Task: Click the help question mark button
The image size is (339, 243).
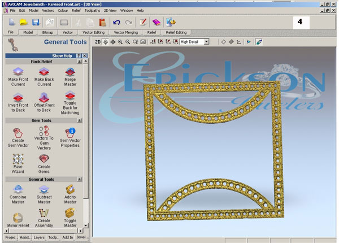Action: 79,56
